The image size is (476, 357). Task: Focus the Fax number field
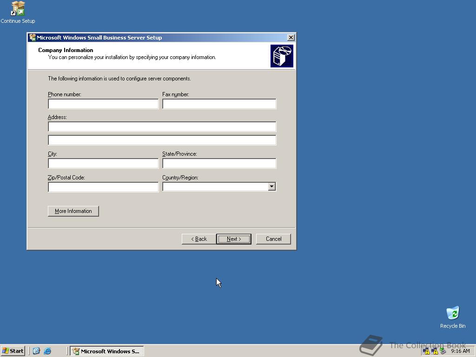pos(219,104)
